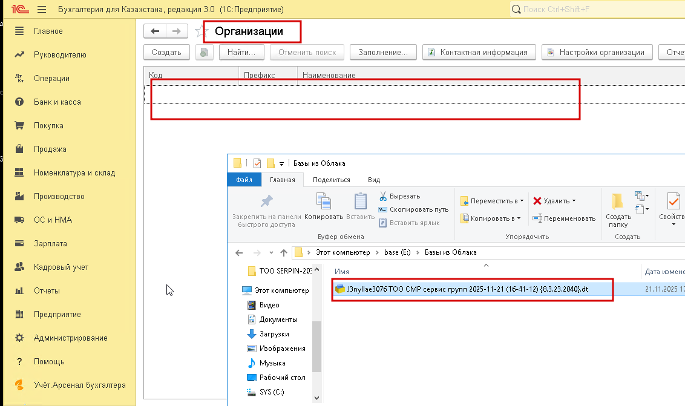
Task: Open recent locations chevron in Explorer
Action: point(271,252)
